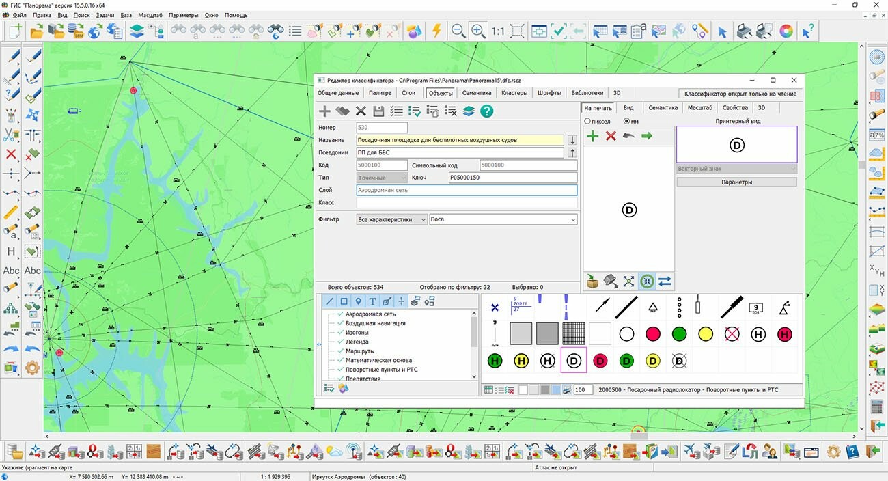
Task: Click the text T object type filter icon
Action: [x=372, y=301]
